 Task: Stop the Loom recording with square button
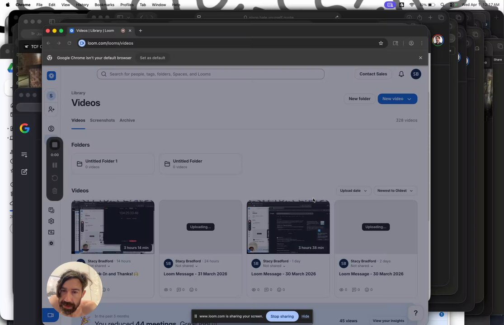55,145
